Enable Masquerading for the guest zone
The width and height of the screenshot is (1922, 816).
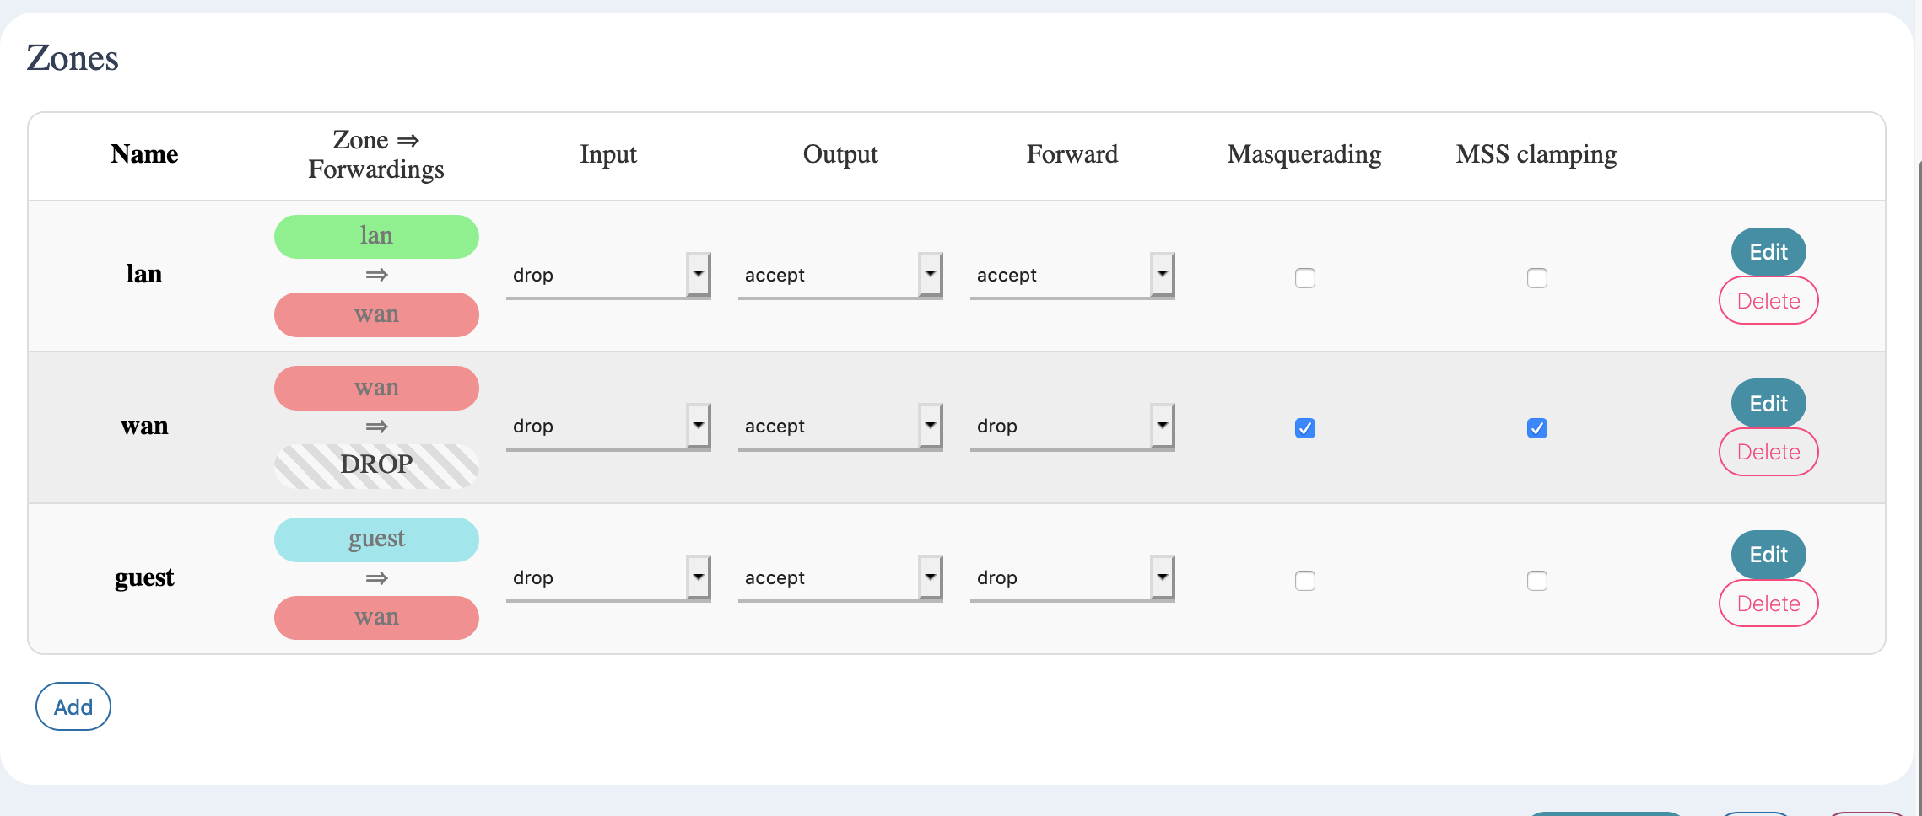point(1304,580)
